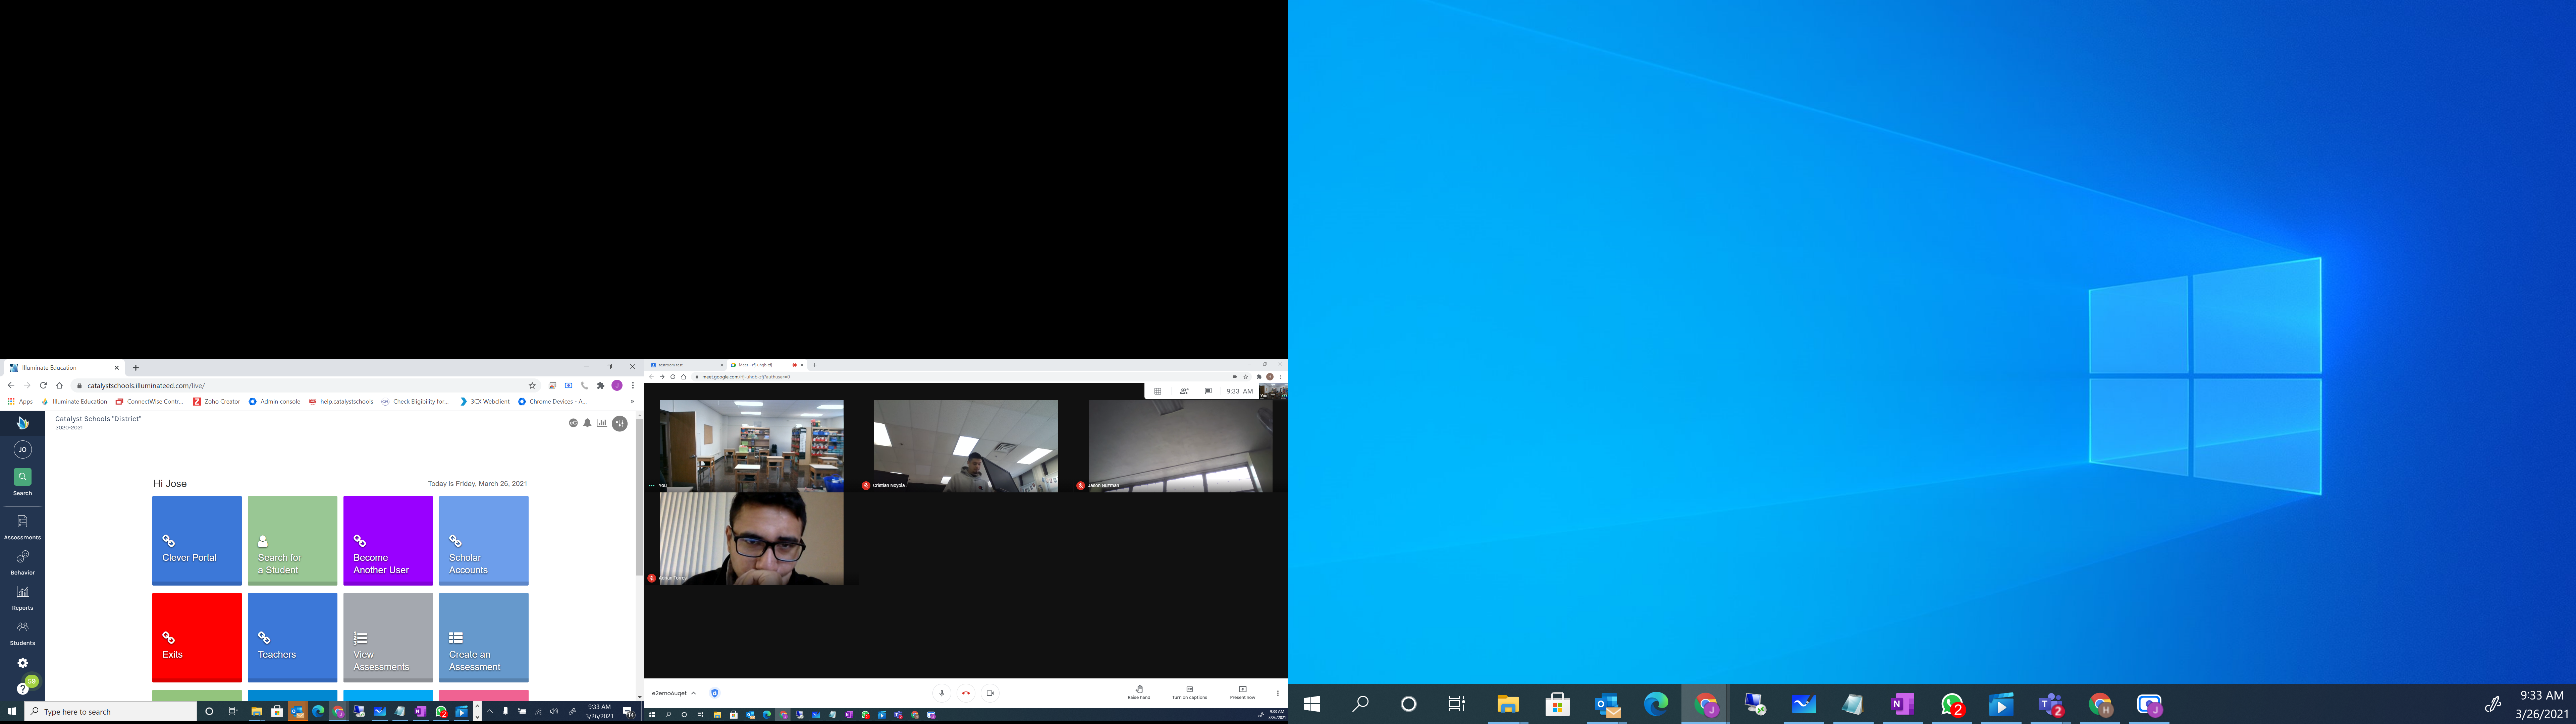The image size is (2576, 724).
Task: Click the notifications bell in Illuminate header
Action: pos(587,423)
